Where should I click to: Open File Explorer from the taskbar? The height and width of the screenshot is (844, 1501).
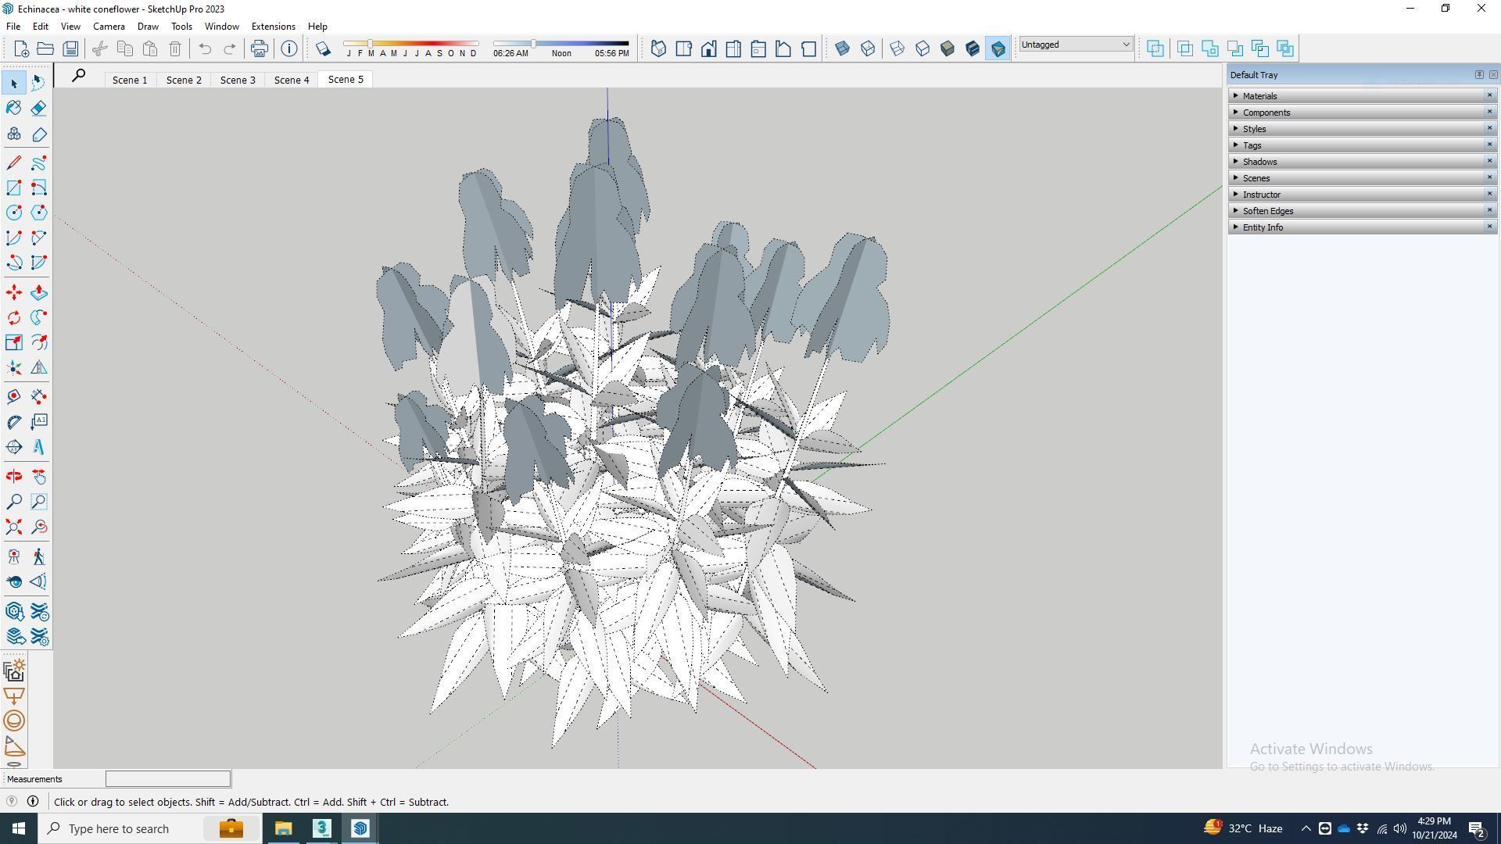283,828
